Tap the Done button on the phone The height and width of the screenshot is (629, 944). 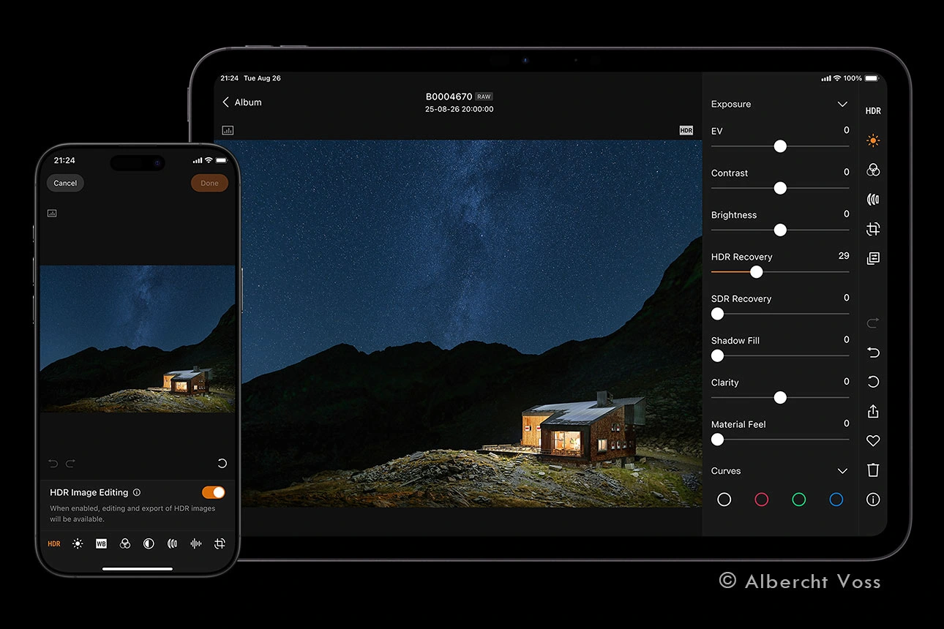point(209,183)
